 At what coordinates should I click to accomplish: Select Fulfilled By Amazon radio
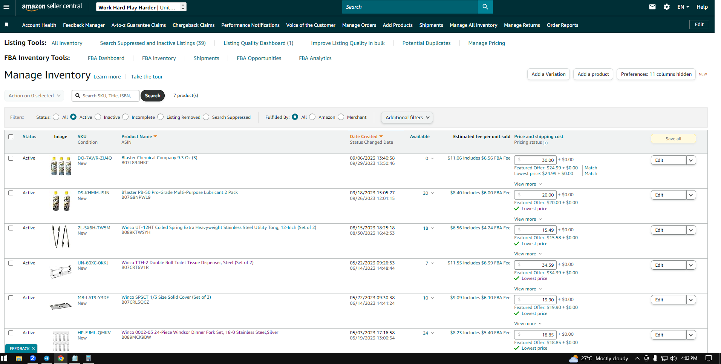[312, 117]
